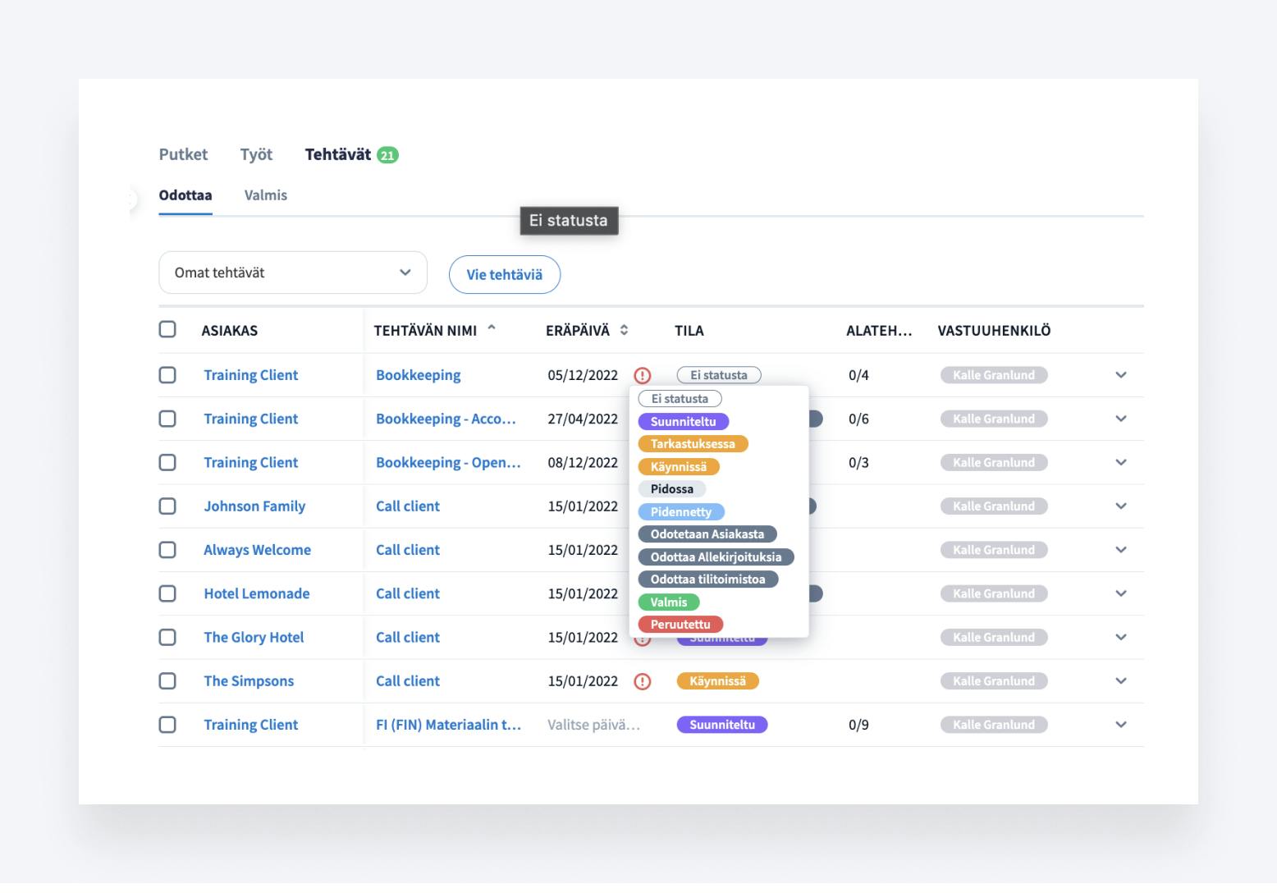Viewport: 1277px width, 893px height.
Task: Open the Johnson Family client link
Action: [x=254, y=506]
